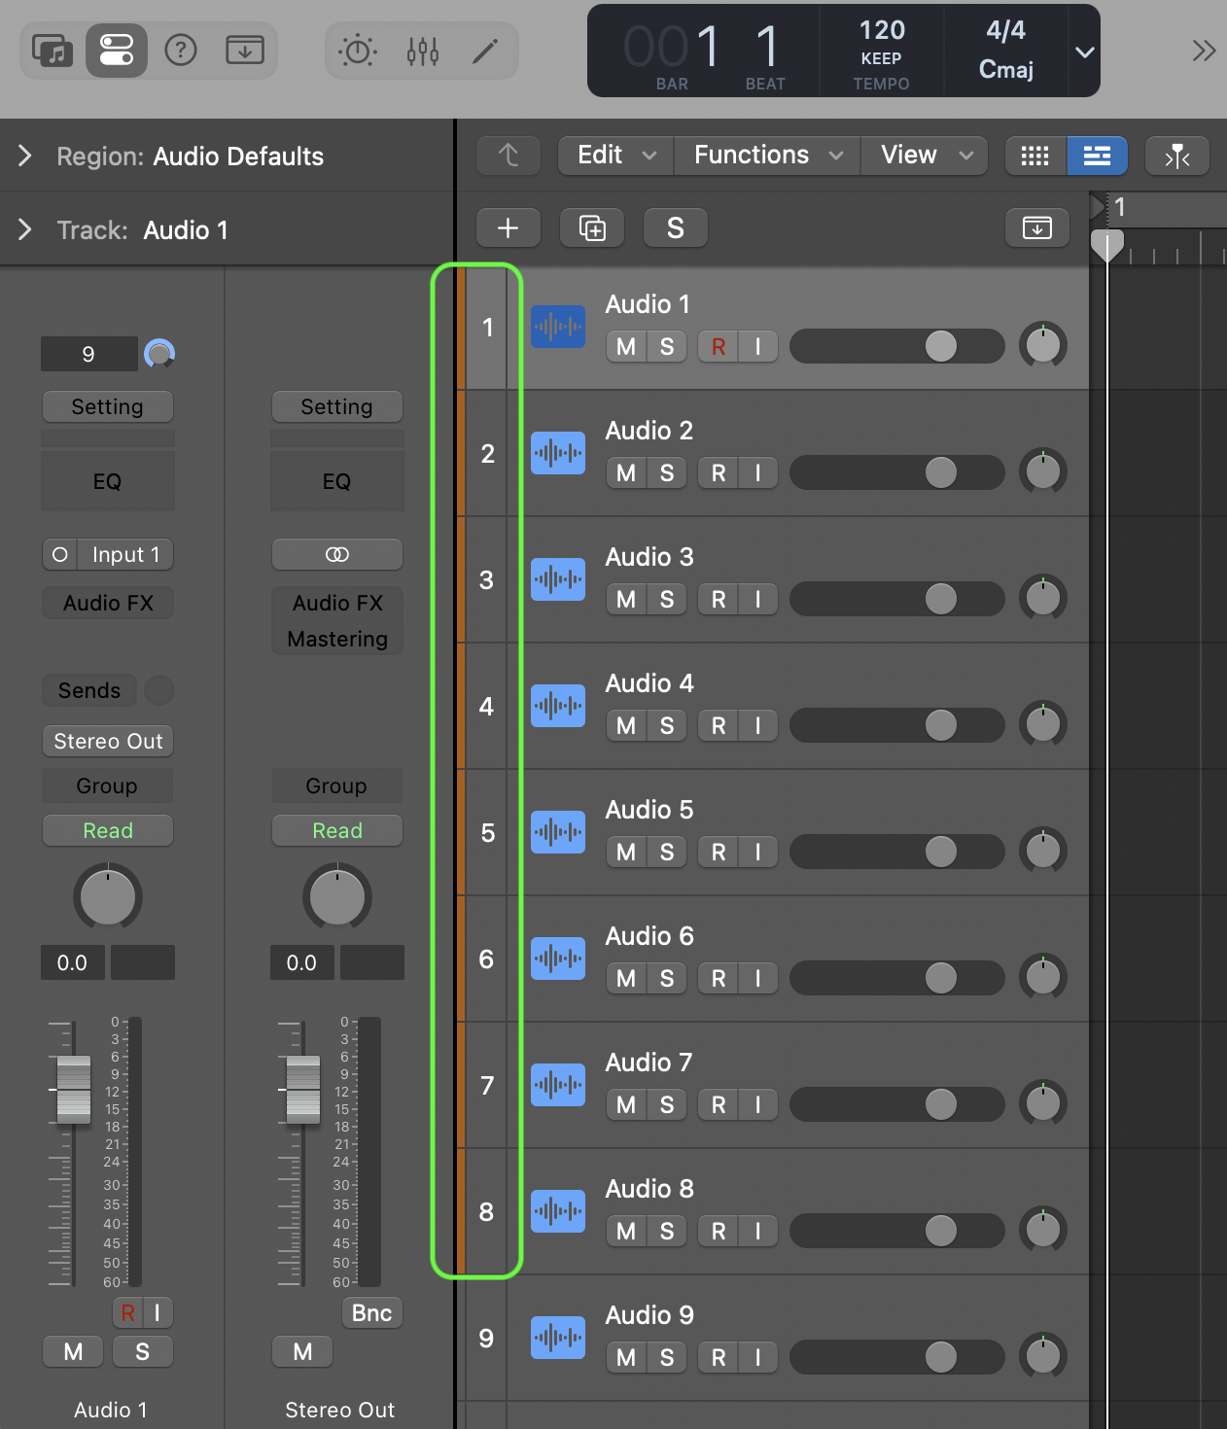
Task: Click the catch playhead icon
Action: pos(1177,156)
